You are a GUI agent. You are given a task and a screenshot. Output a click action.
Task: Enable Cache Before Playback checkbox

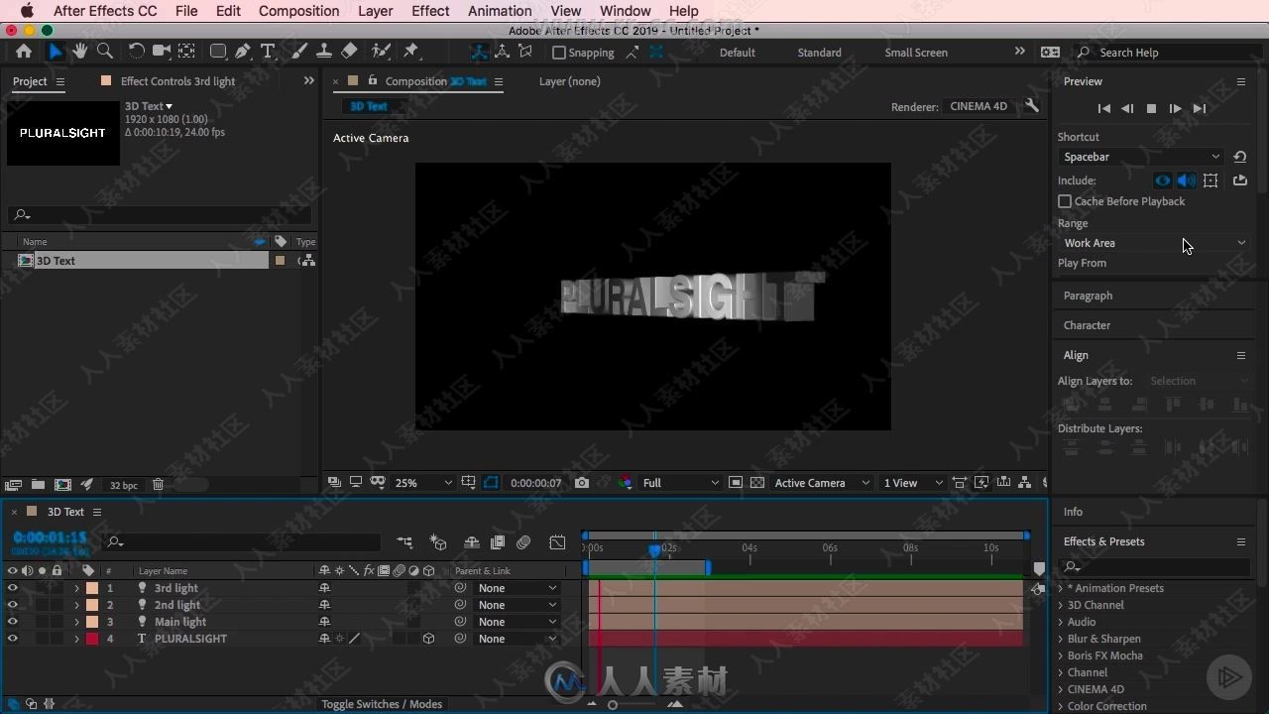pyautogui.click(x=1065, y=201)
